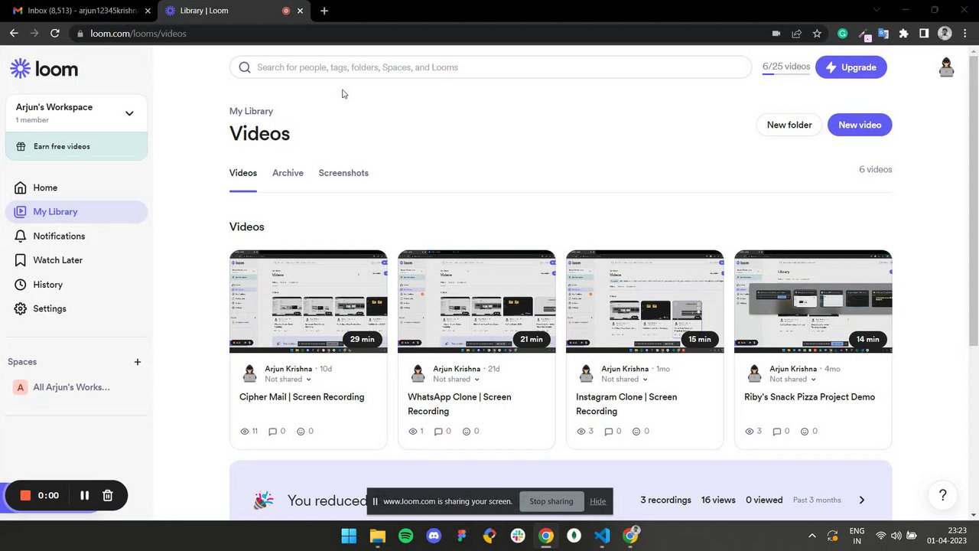Go back in browser history
This screenshot has width=979, height=551.
[14, 34]
